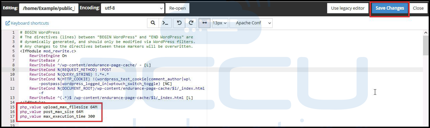Screen dimensions: 430x128
Task: Click the '<IfModule mod_rewrite.c>' line
Action: tap(48, 51)
